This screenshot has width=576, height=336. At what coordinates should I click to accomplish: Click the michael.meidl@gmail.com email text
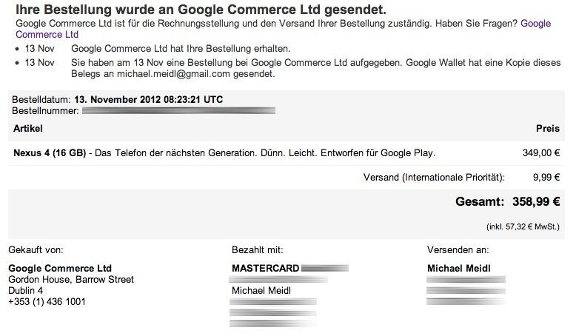(x=173, y=74)
